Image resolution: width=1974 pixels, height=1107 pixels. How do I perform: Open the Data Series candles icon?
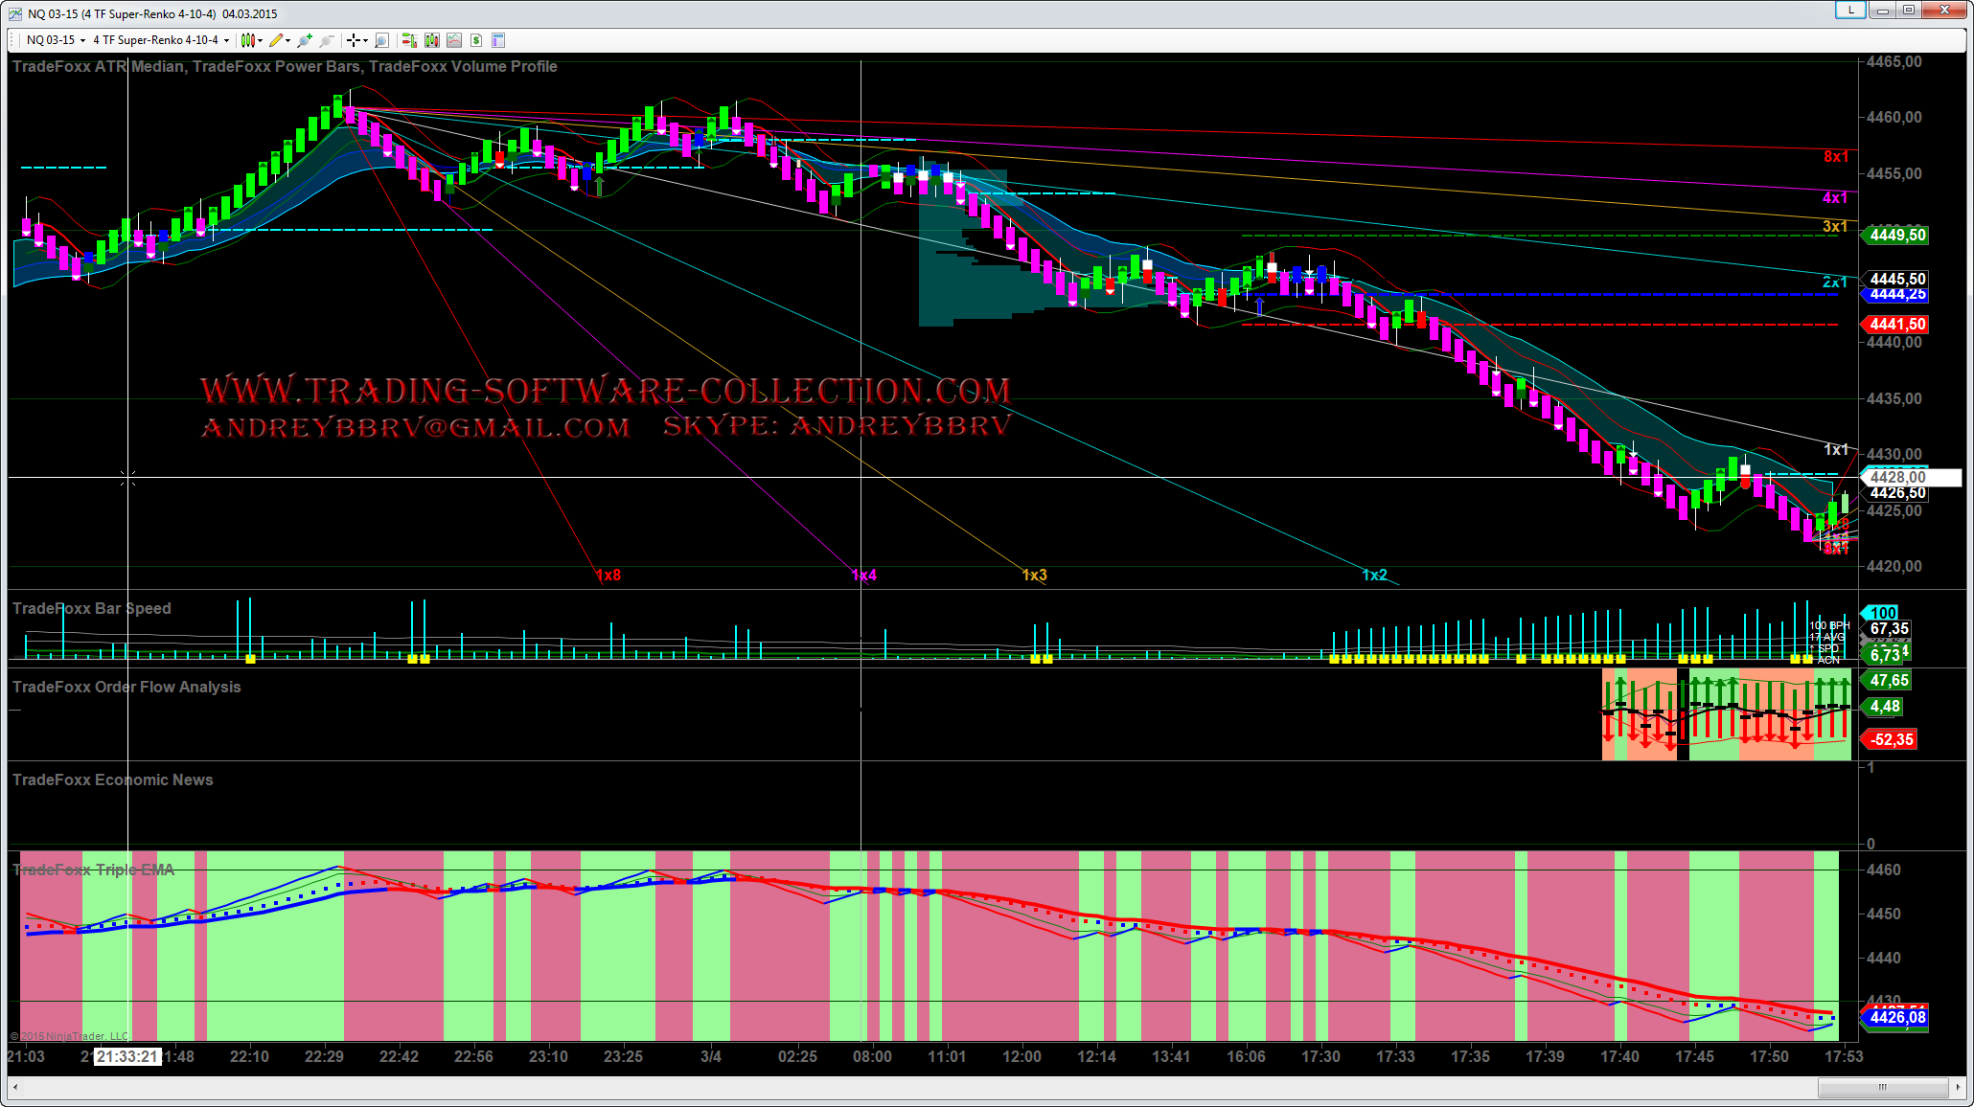click(x=432, y=40)
